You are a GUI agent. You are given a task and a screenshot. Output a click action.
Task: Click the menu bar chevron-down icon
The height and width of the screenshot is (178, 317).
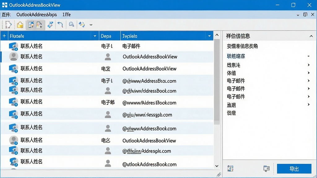tap(298, 15)
